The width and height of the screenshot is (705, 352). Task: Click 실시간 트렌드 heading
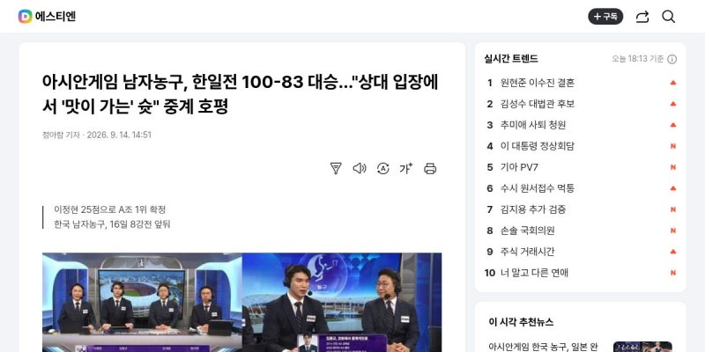coord(511,58)
